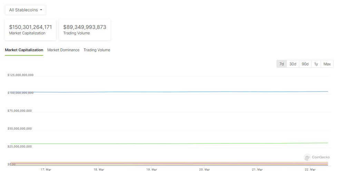Image resolution: width=342 pixels, height=175 pixels.
Task: Click the $50,000,000,000 axis label
Action: click(x=20, y=129)
